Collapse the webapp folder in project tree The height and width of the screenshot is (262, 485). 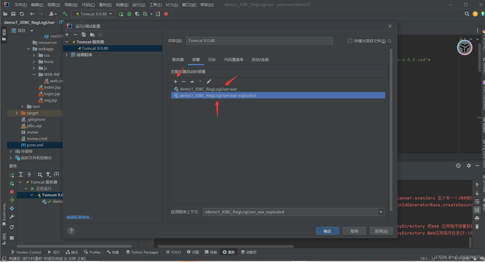click(x=28, y=49)
